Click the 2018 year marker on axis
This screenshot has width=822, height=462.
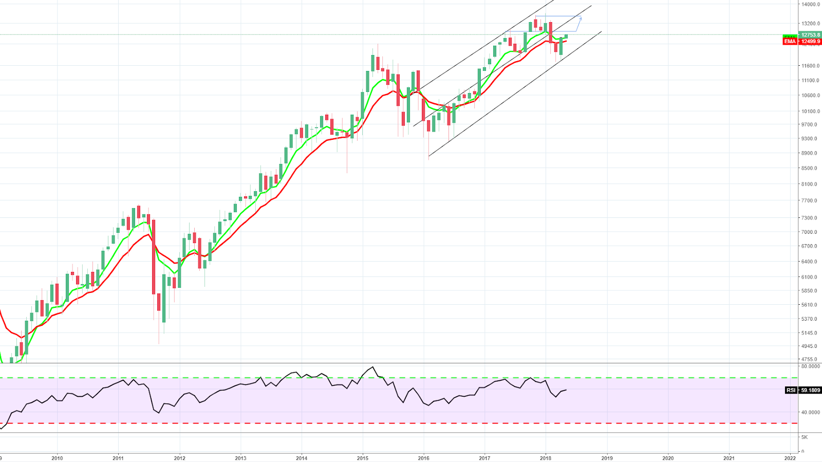tap(546, 458)
